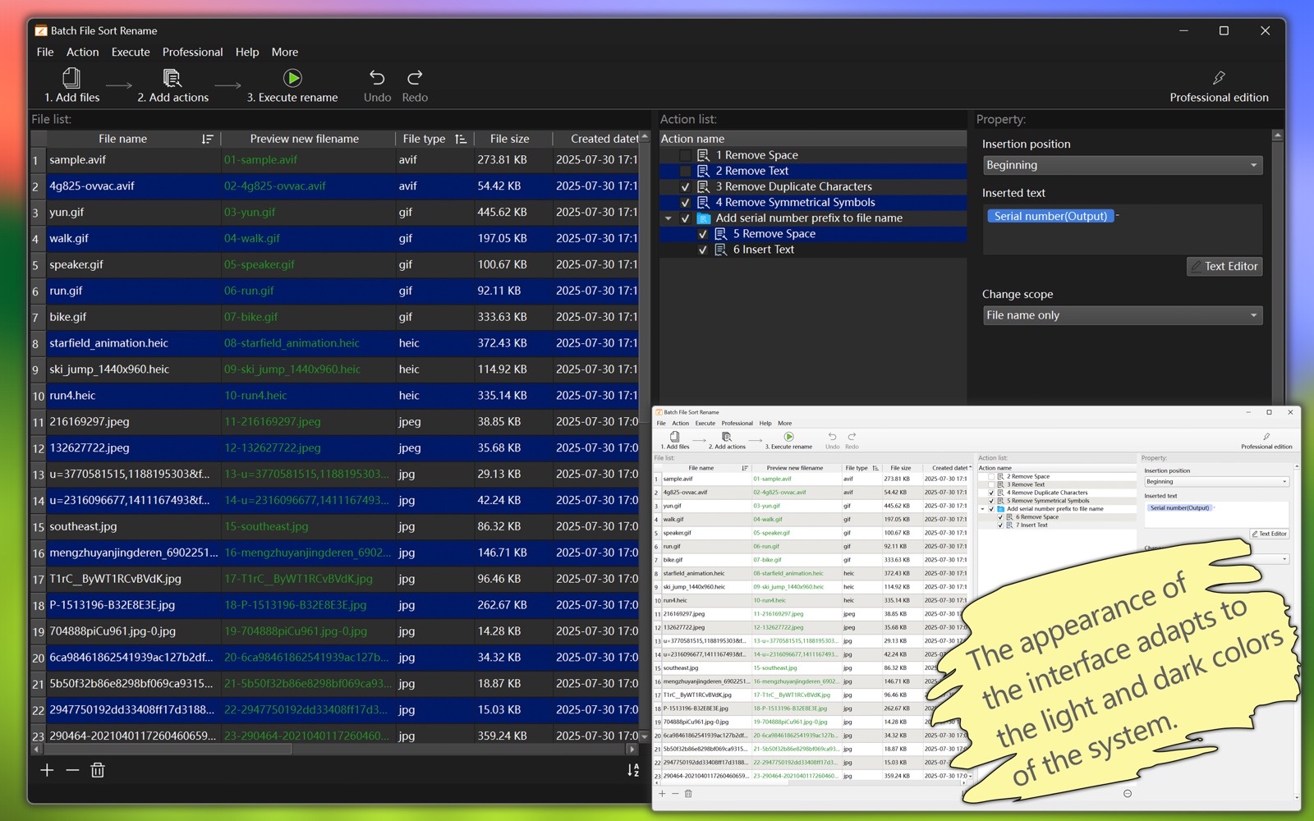Click the trash icon below file list
The image size is (1314, 821).
point(98,770)
